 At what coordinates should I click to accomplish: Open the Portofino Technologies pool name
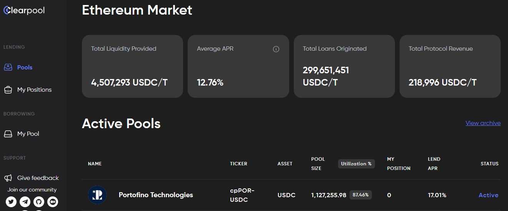[156, 195]
